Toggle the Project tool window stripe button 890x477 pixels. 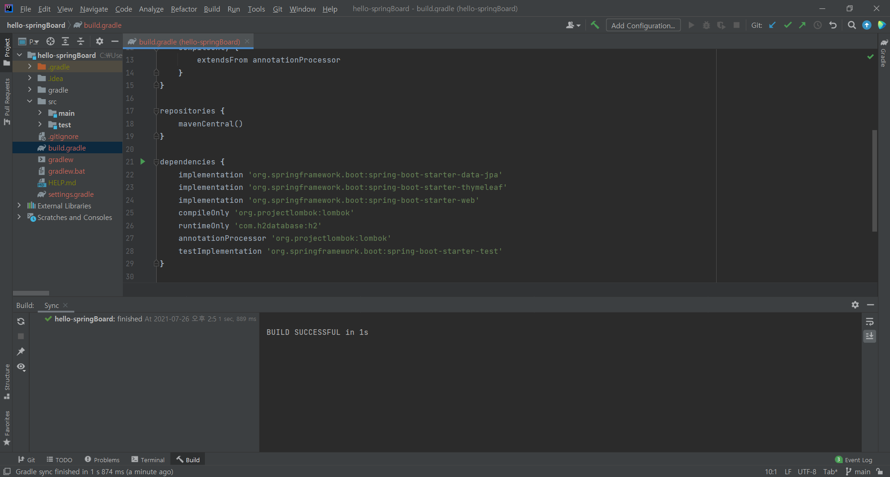[x=6, y=51]
